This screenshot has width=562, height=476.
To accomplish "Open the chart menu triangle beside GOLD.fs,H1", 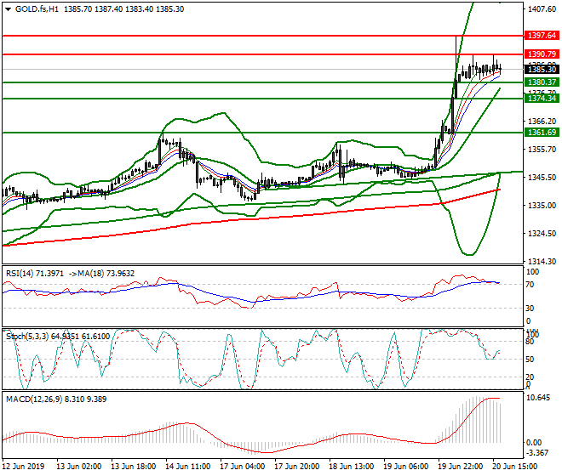I will (8, 9).
